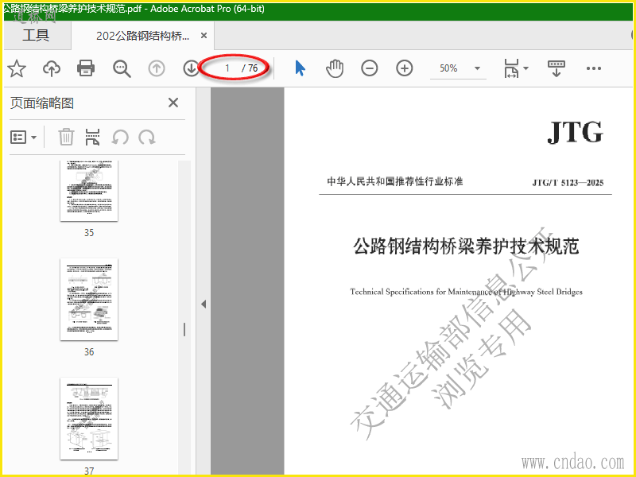The width and height of the screenshot is (636, 477).
Task: Print the document using printer icon
Action: pyautogui.click(x=86, y=68)
